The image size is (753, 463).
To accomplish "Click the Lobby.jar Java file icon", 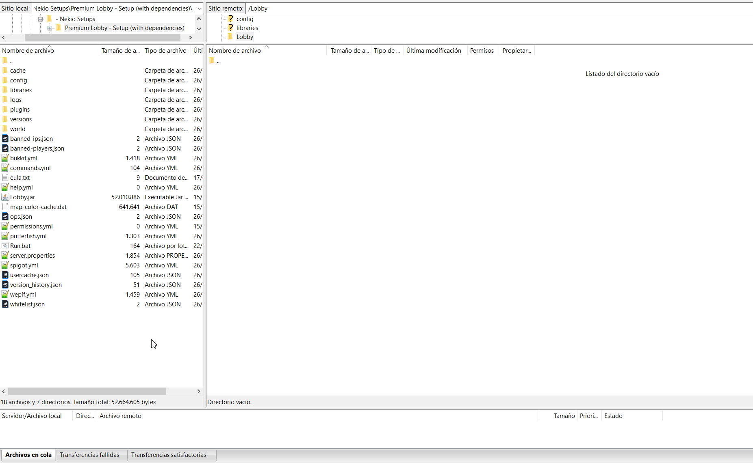I will coord(5,197).
